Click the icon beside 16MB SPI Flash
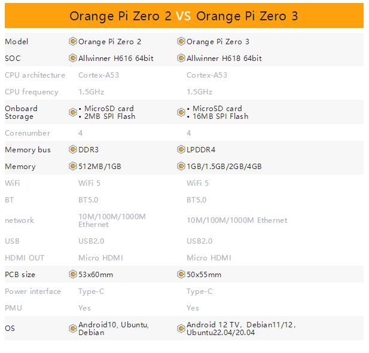The width and height of the screenshot is (369, 353). [x=181, y=112]
